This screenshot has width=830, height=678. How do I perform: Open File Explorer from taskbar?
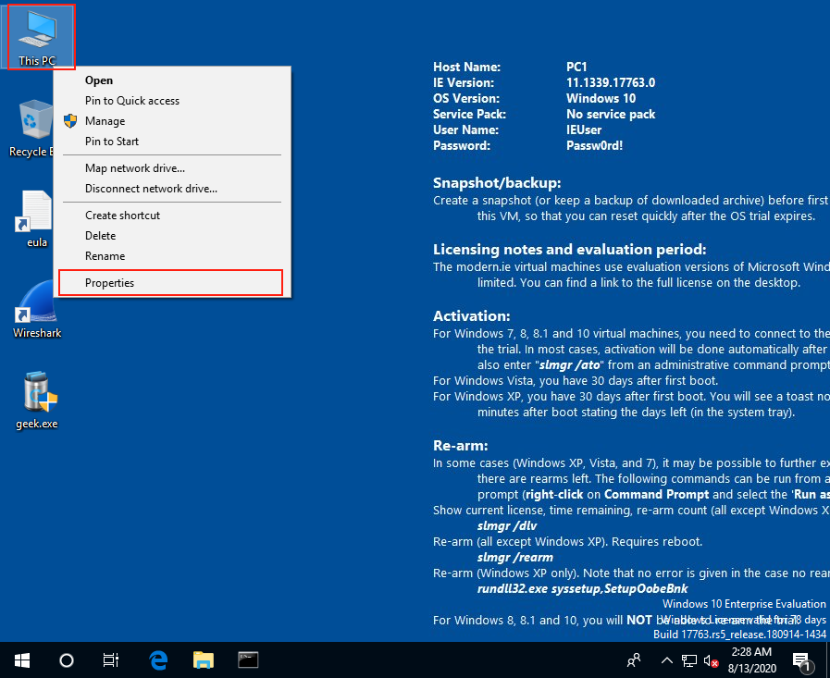(x=204, y=660)
